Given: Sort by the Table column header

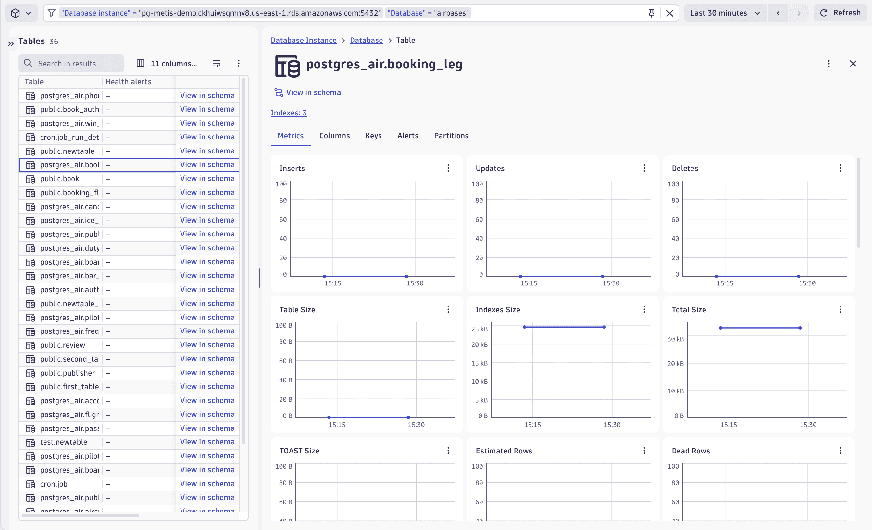Looking at the screenshot, I should click(x=34, y=82).
